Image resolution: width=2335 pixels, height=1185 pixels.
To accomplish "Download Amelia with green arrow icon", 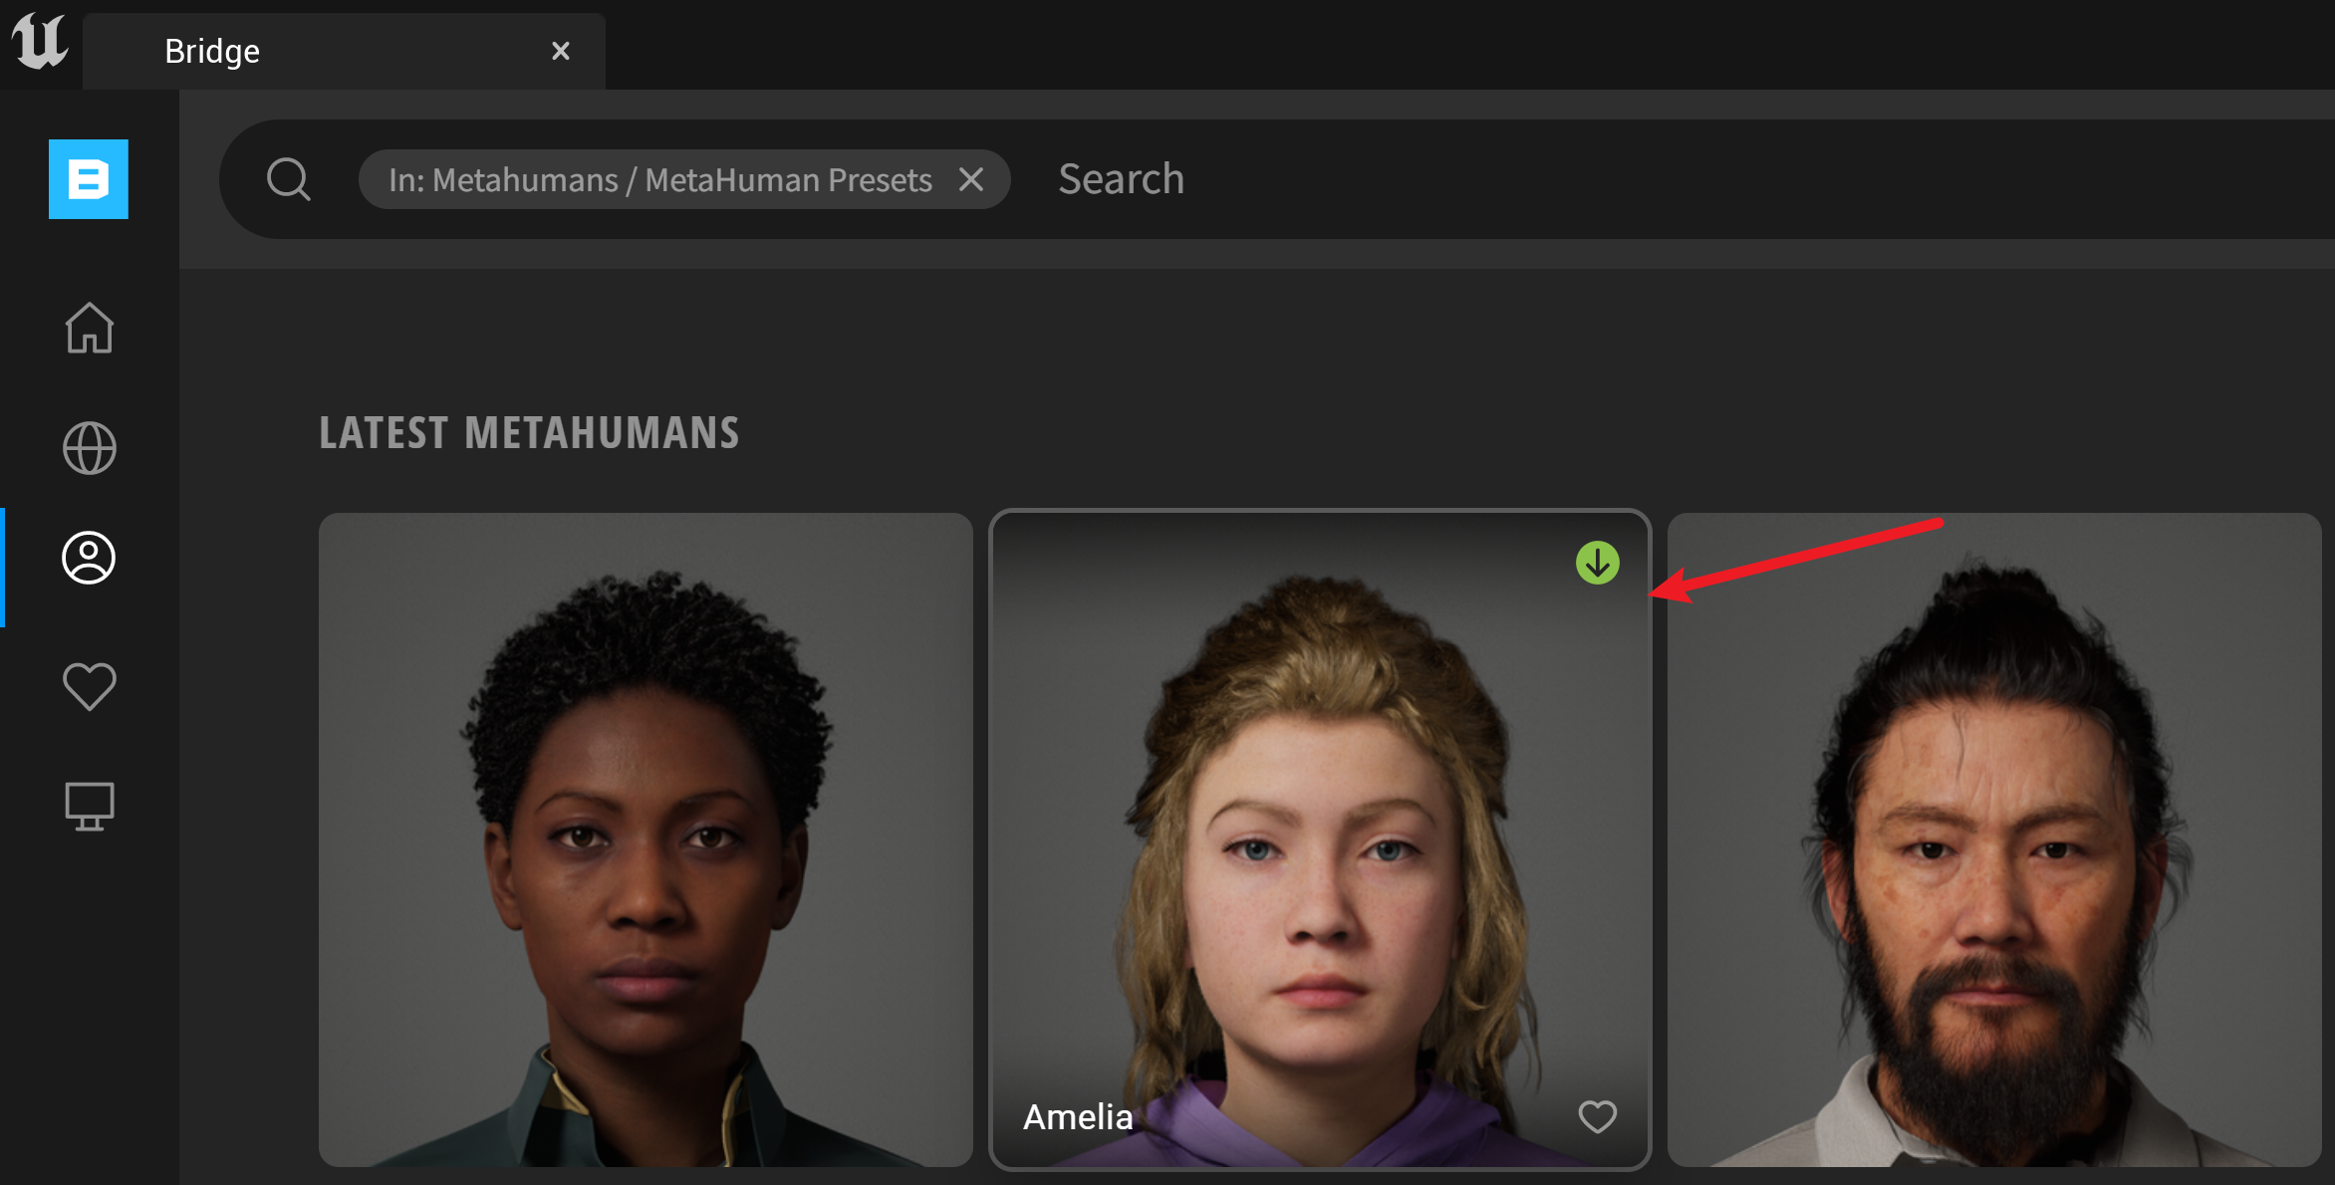I will point(1597,564).
